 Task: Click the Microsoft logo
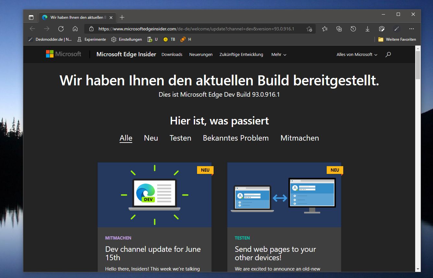click(x=64, y=54)
